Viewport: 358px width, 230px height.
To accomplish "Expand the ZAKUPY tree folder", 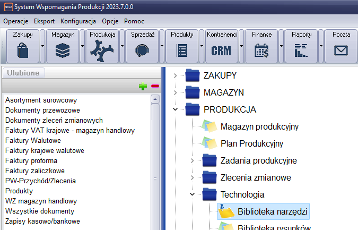I will (x=176, y=75).
